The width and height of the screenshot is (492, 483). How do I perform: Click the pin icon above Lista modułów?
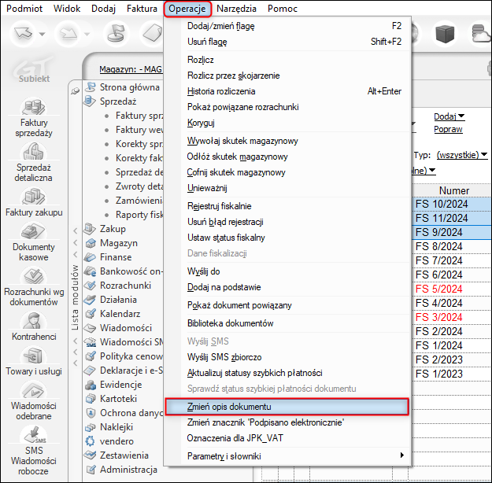76,91
